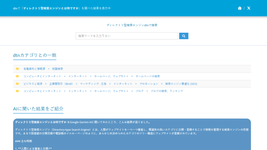267x150 pixels.
Task: Click the folder icon on the ホームページの検索 row
Action: click(x=18, y=76)
